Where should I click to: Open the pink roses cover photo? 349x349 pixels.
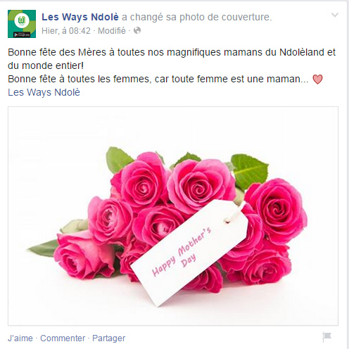[x=173, y=216]
